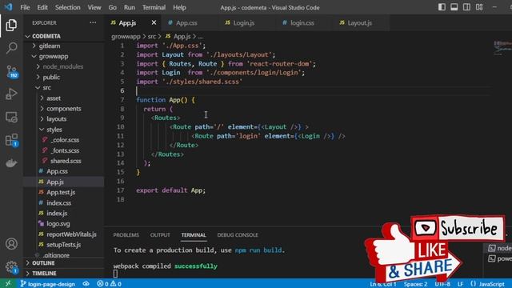Open the Go menu
This screenshot has height=288, width=512.
point(113,7)
